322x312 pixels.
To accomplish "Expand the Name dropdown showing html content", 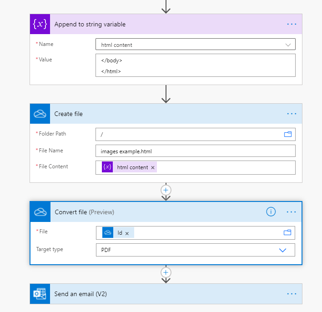I will pos(287,45).
